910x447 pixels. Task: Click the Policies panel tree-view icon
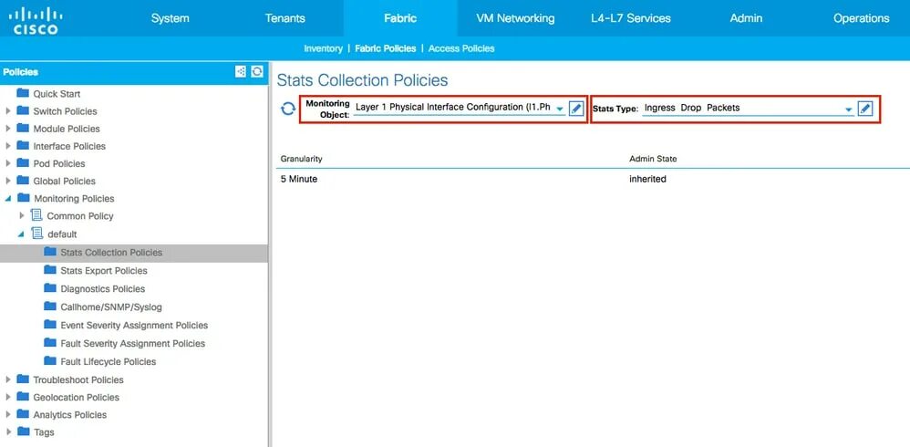(x=241, y=71)
